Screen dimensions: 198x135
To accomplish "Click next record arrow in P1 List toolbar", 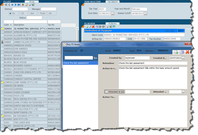I will [x=15, y=5].
